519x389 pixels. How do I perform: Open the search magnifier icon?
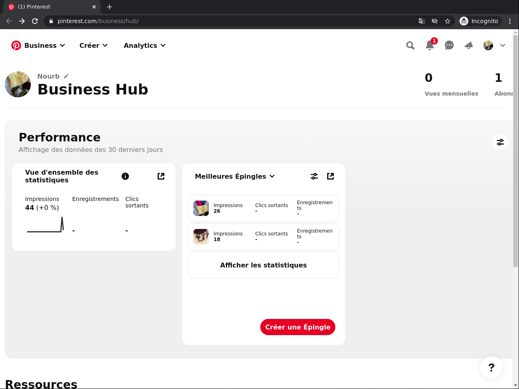point(410,45)
